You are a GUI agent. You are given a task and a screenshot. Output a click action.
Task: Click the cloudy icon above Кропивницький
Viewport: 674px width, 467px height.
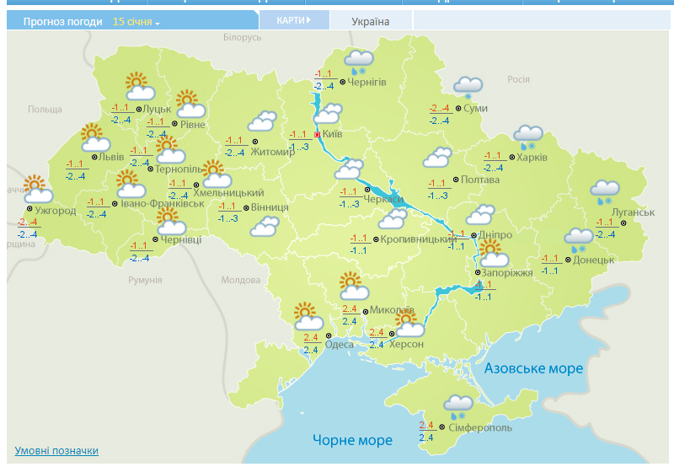point(393,218)
